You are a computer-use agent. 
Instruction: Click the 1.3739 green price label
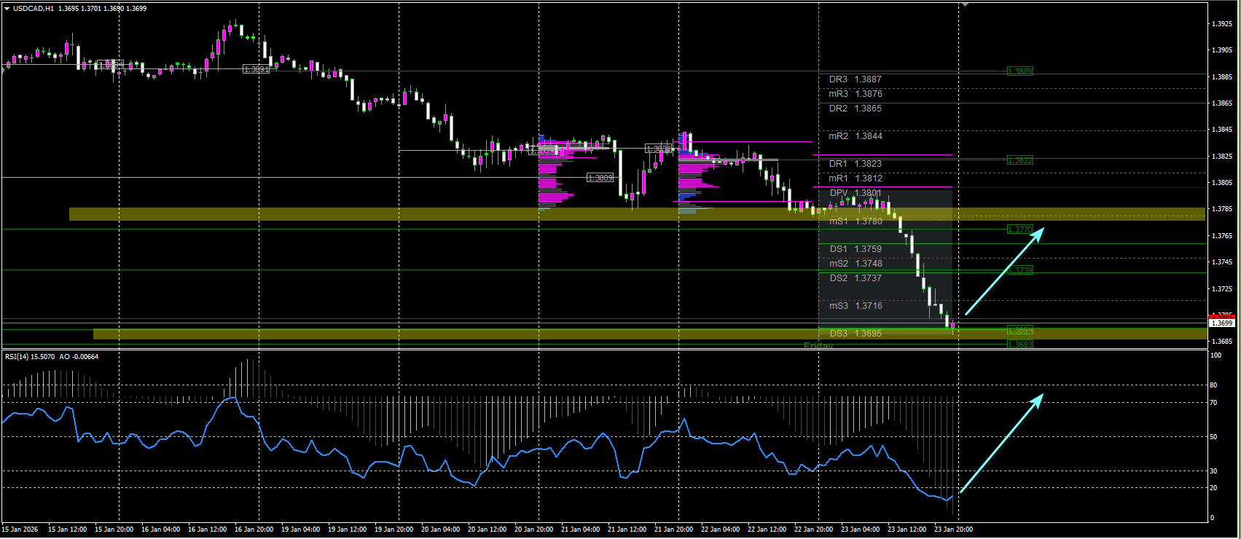pyautogui.click(x=1019, y=270)
